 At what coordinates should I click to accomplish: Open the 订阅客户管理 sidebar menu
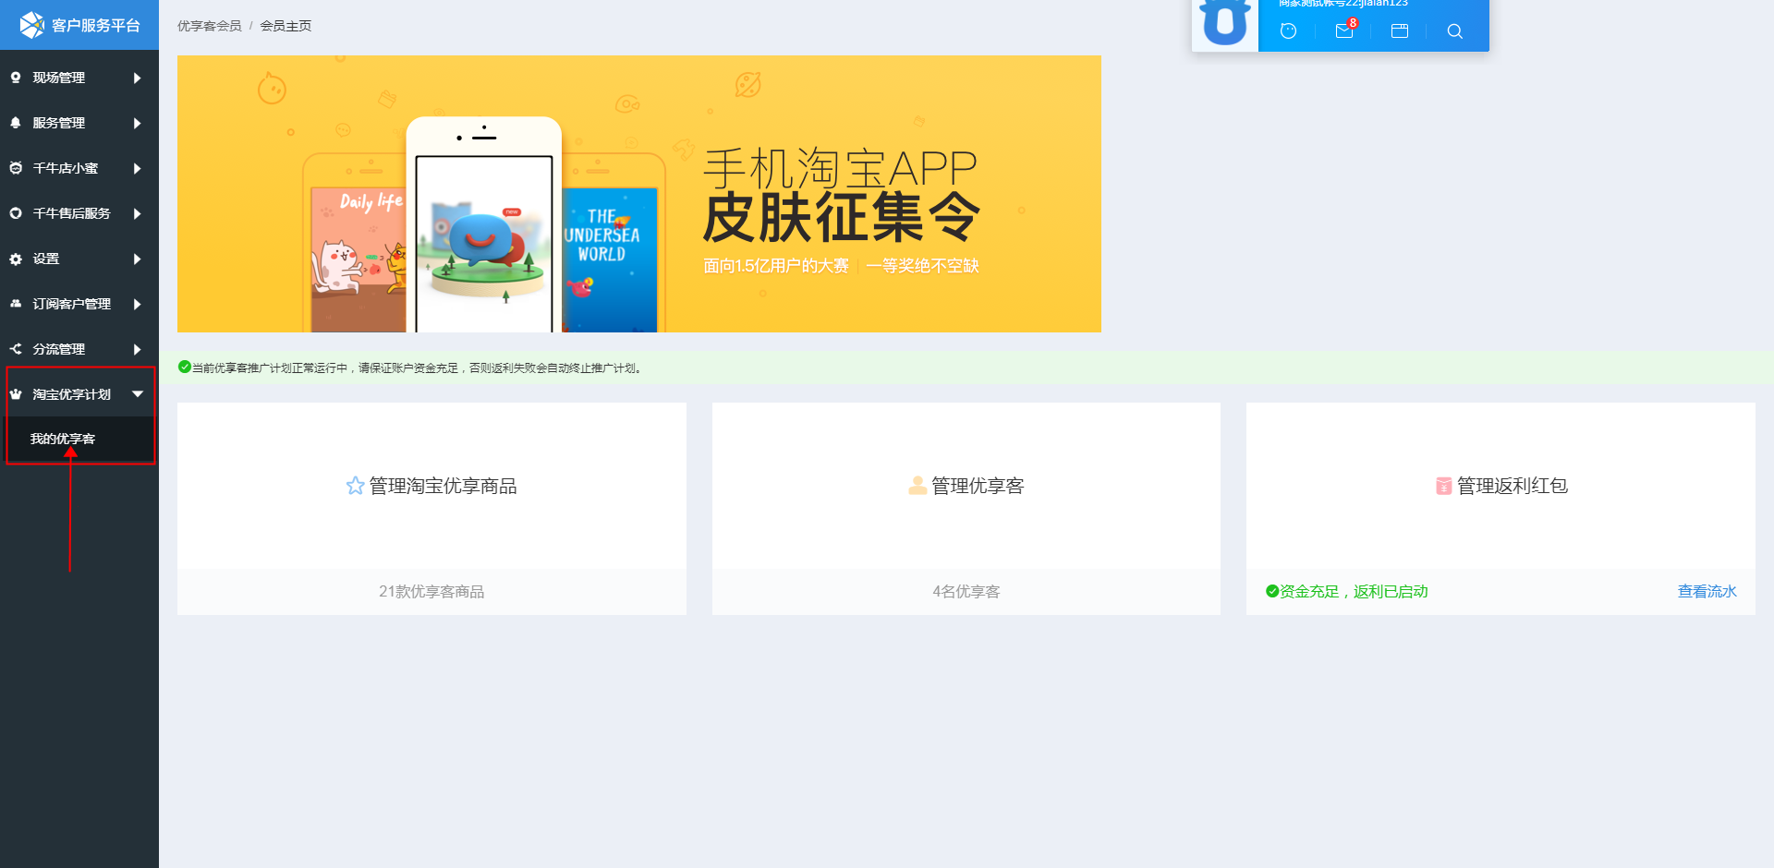(x=72, y=304)
